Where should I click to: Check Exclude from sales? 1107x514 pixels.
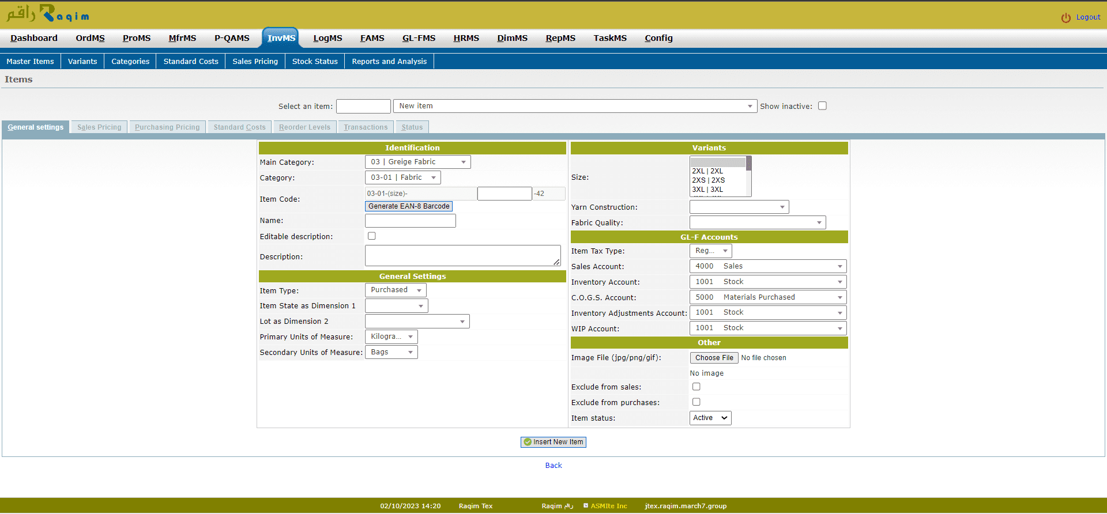point(696,387)
